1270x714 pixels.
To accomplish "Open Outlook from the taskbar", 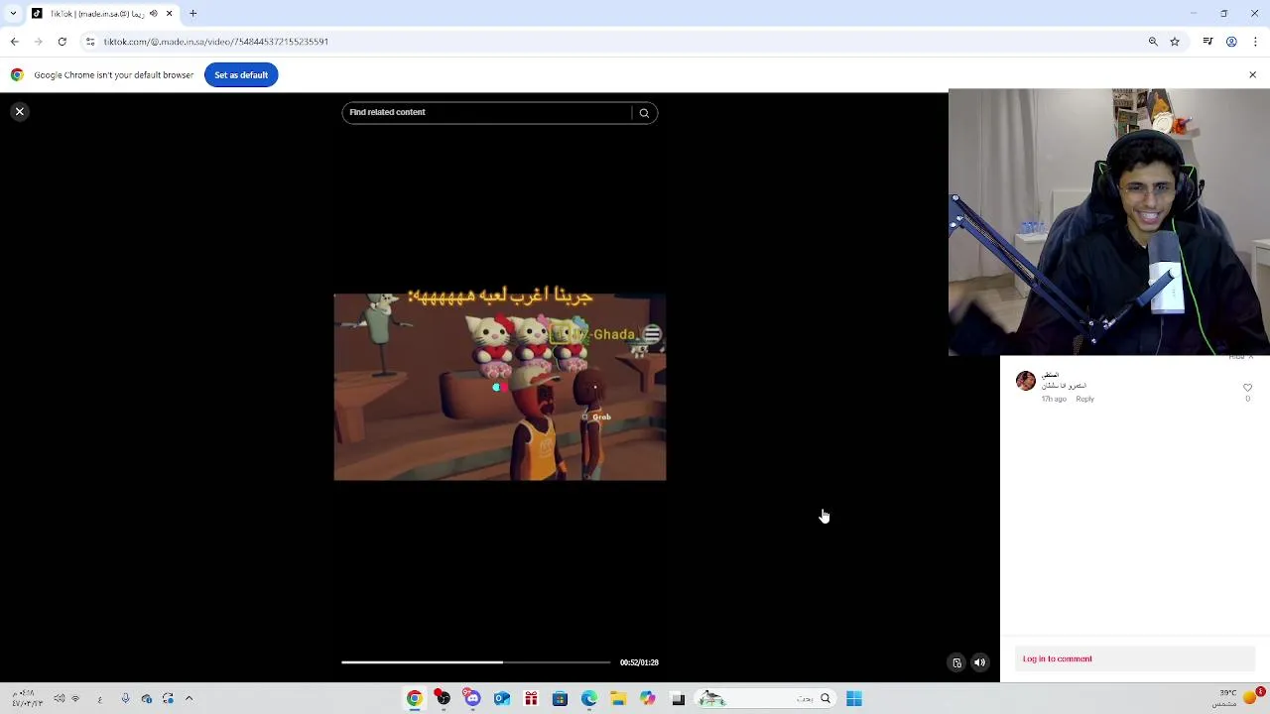I will pyautogui.click(x=502, y=699).
